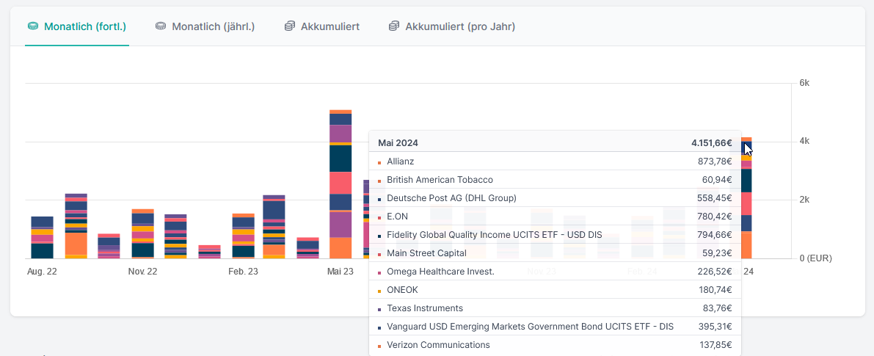Select the Akkumuliert tab label
Screen dimensions: 874x356
point(329,26)
